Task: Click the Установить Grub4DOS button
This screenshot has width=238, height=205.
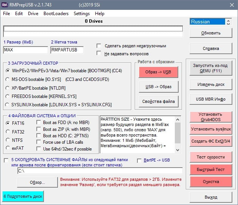Action: [x=211, y=117]
